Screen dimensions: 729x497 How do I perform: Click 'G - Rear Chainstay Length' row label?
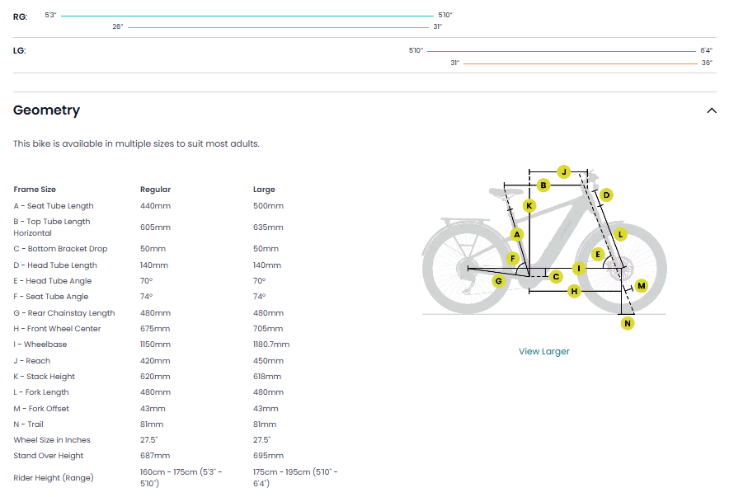point(64,313)
